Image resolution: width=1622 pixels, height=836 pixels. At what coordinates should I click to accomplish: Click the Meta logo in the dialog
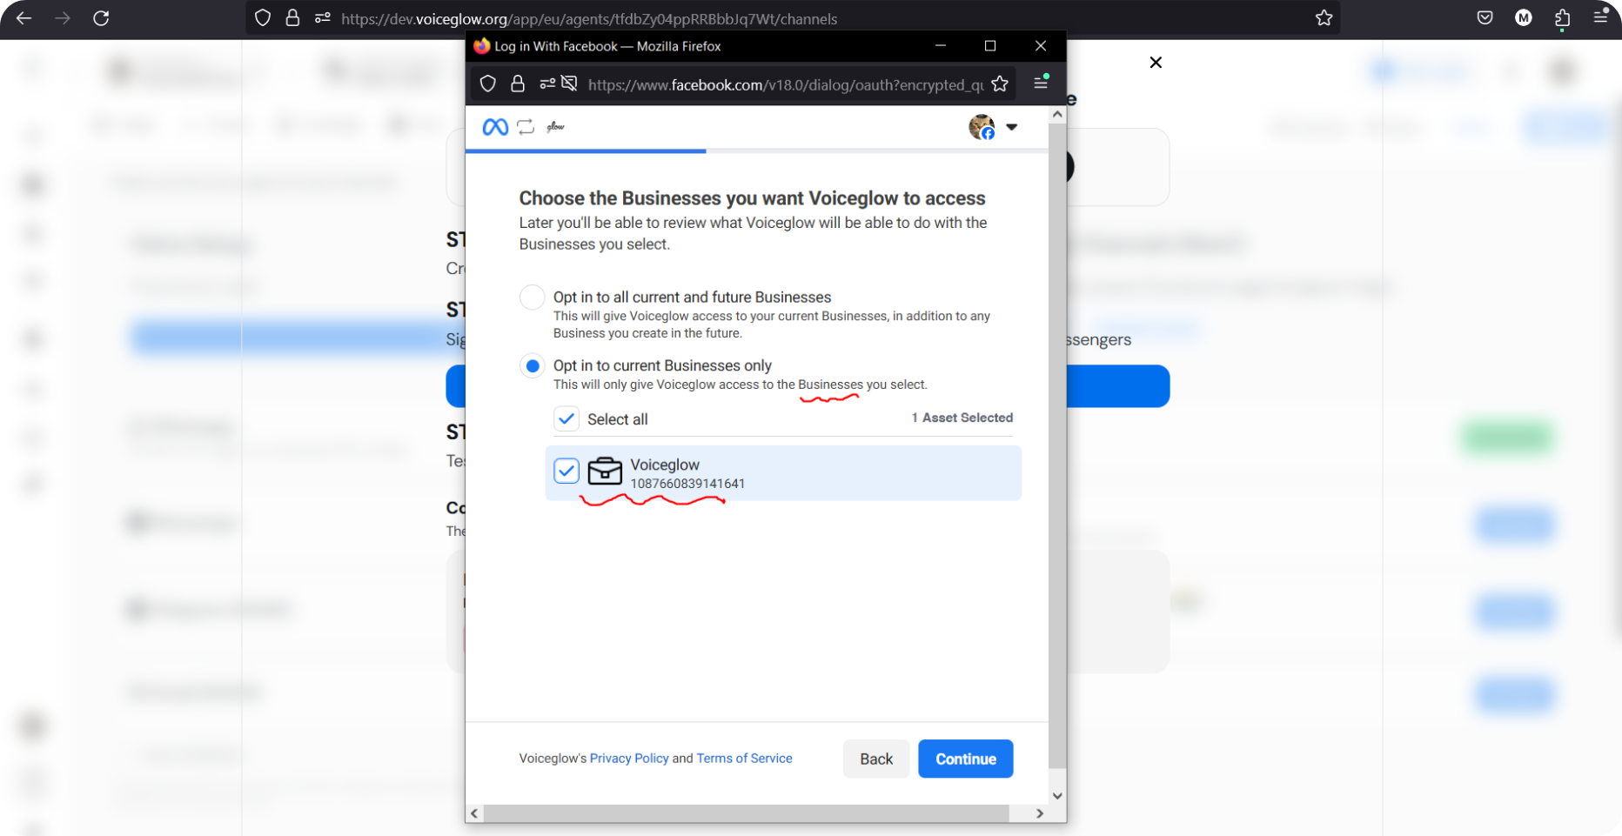(x=495, y=127)
